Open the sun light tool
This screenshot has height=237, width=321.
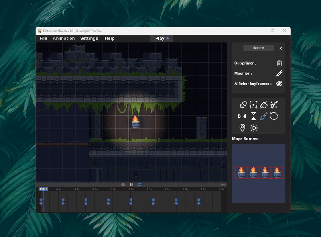pos(254,128)
